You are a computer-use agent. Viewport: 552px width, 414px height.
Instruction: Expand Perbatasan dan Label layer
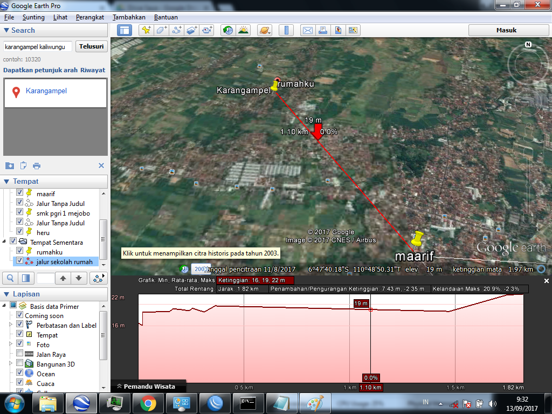(x=11, y=324)
